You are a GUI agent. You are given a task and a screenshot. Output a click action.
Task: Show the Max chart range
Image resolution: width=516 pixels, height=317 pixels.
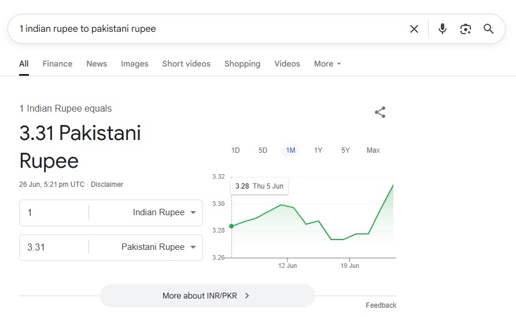point(373,150)
